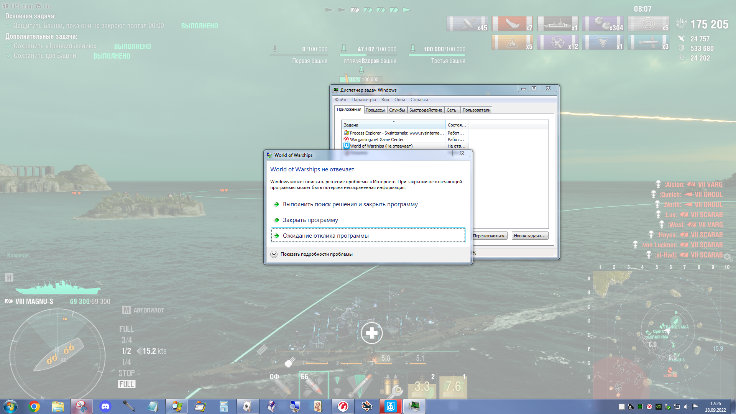
Task: Switch to the Быстродействие tab
Action: tap(426, 110)
